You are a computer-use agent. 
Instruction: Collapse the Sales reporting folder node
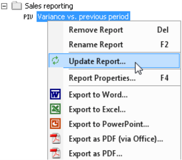coord(4,6)
